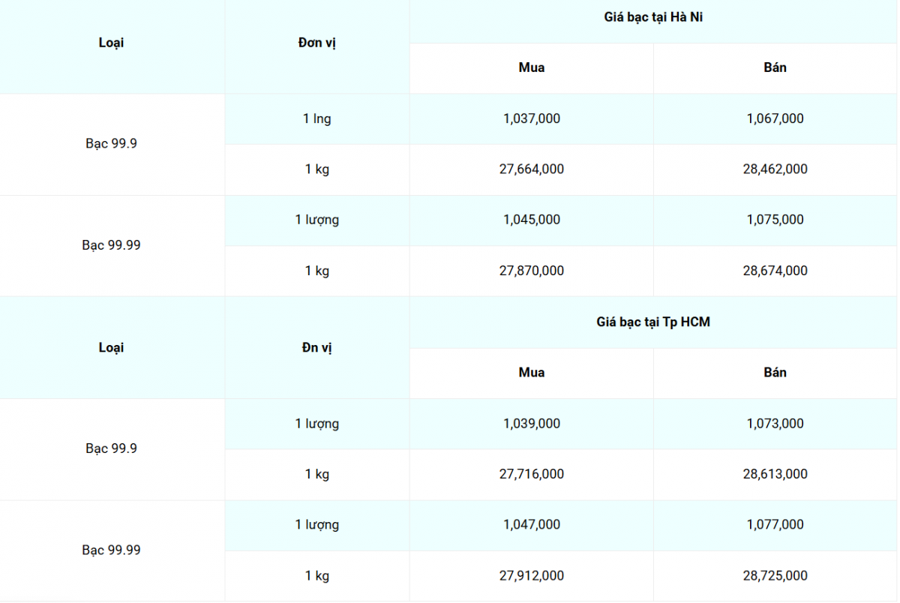
Task: Select the cell showing 27,664,000
Action: point(532,169)
